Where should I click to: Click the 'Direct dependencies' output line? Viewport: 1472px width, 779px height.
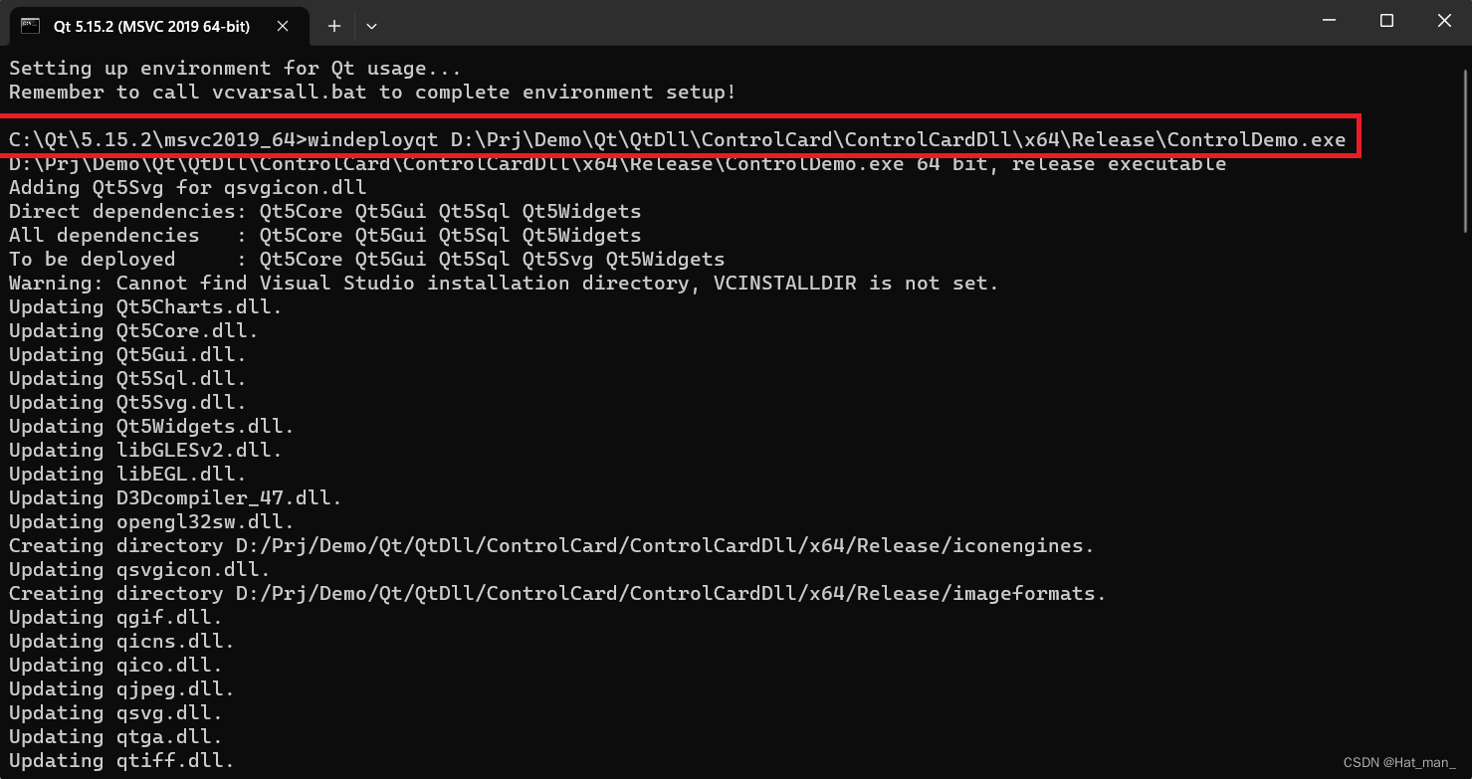(325, 212)
